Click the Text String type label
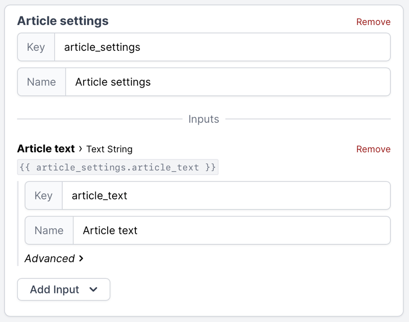 click(109, 149)
